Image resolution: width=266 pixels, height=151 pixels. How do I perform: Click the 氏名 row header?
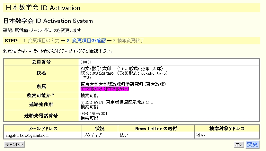point(41,73)
